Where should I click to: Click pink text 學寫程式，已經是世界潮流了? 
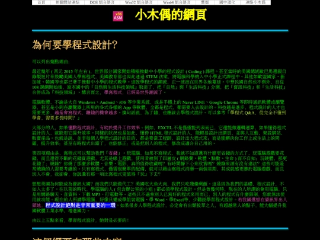tap(133, 92)
